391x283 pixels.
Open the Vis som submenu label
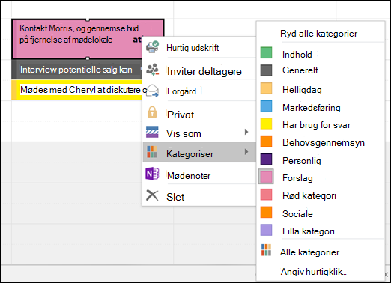[184, 133]
